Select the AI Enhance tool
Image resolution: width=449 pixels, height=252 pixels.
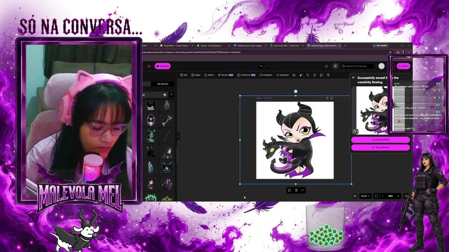click(246, 75)
